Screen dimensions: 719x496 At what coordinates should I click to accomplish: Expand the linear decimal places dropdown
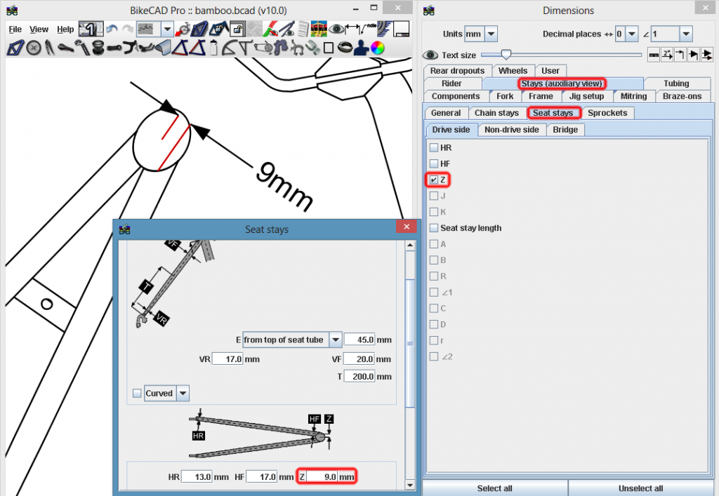[x=632, y=34]
